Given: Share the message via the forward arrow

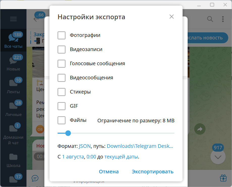Looking at the screenshot, I should [x=200, y=129].
